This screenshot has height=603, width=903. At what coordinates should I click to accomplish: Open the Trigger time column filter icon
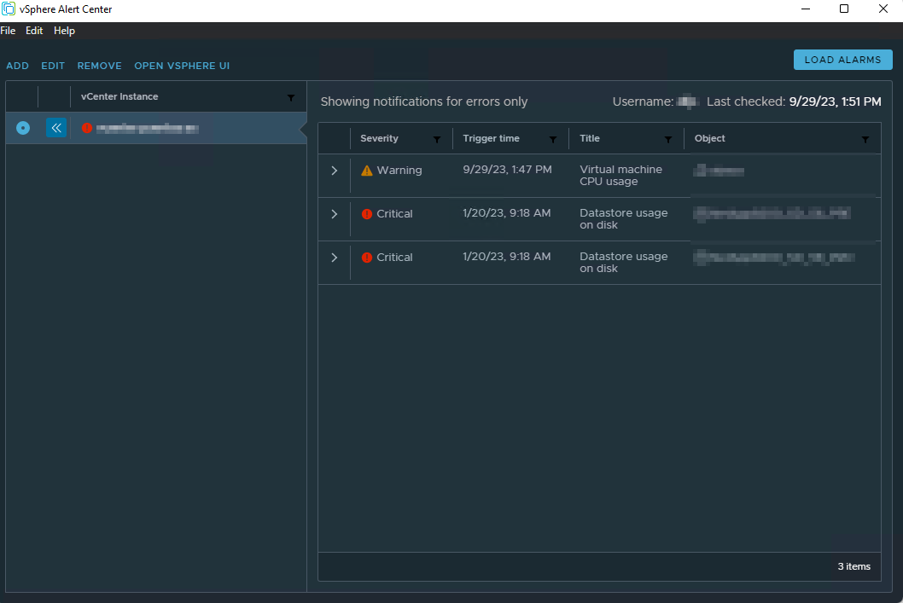point(553,139)
